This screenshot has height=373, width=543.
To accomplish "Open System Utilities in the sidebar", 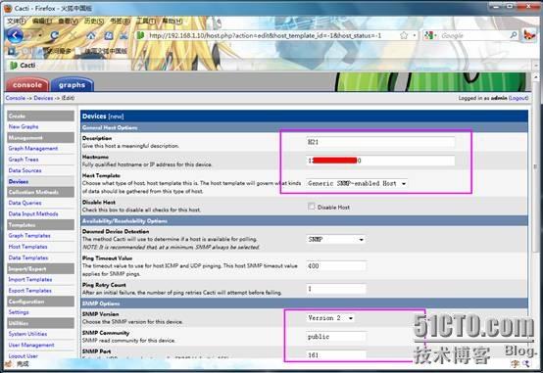I will pyautogui.click(x=27, y=334).
